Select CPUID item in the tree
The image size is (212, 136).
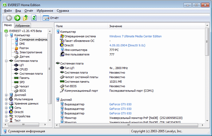23,69
